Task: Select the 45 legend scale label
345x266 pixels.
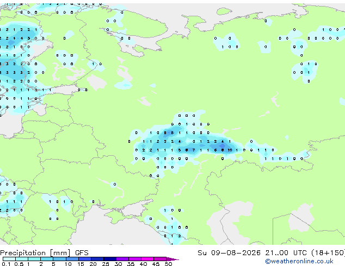Action: 156,264
